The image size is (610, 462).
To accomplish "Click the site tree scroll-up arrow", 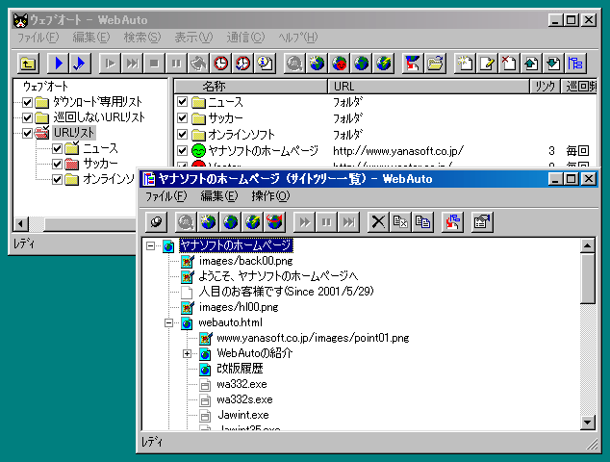I will pyautogui.click(x=588, y=245).
